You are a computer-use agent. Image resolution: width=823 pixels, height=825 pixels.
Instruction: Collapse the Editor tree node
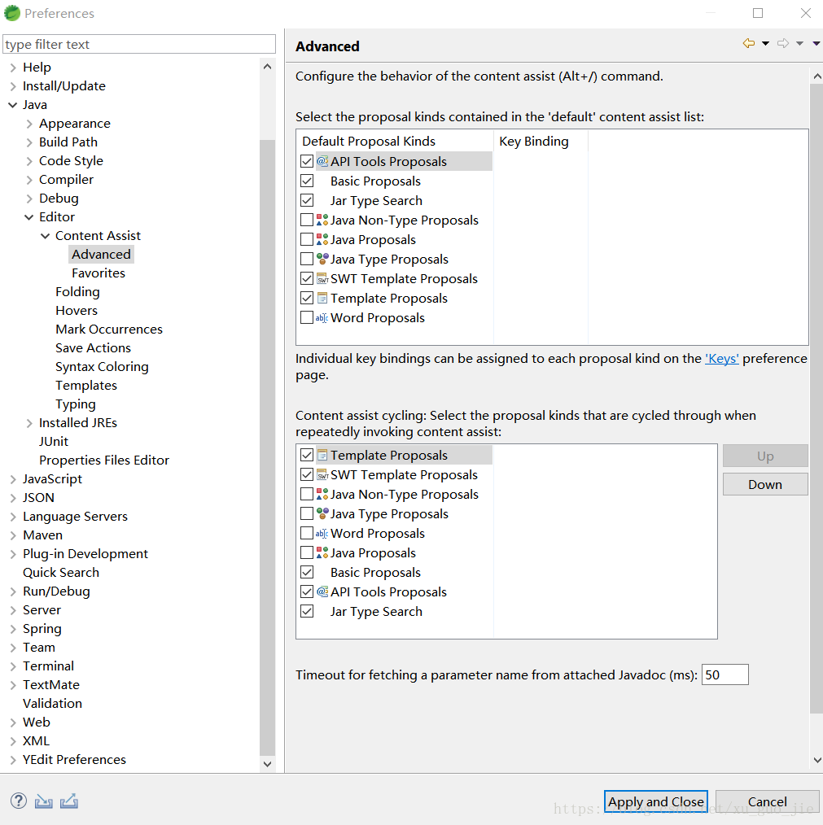[29, 216]
